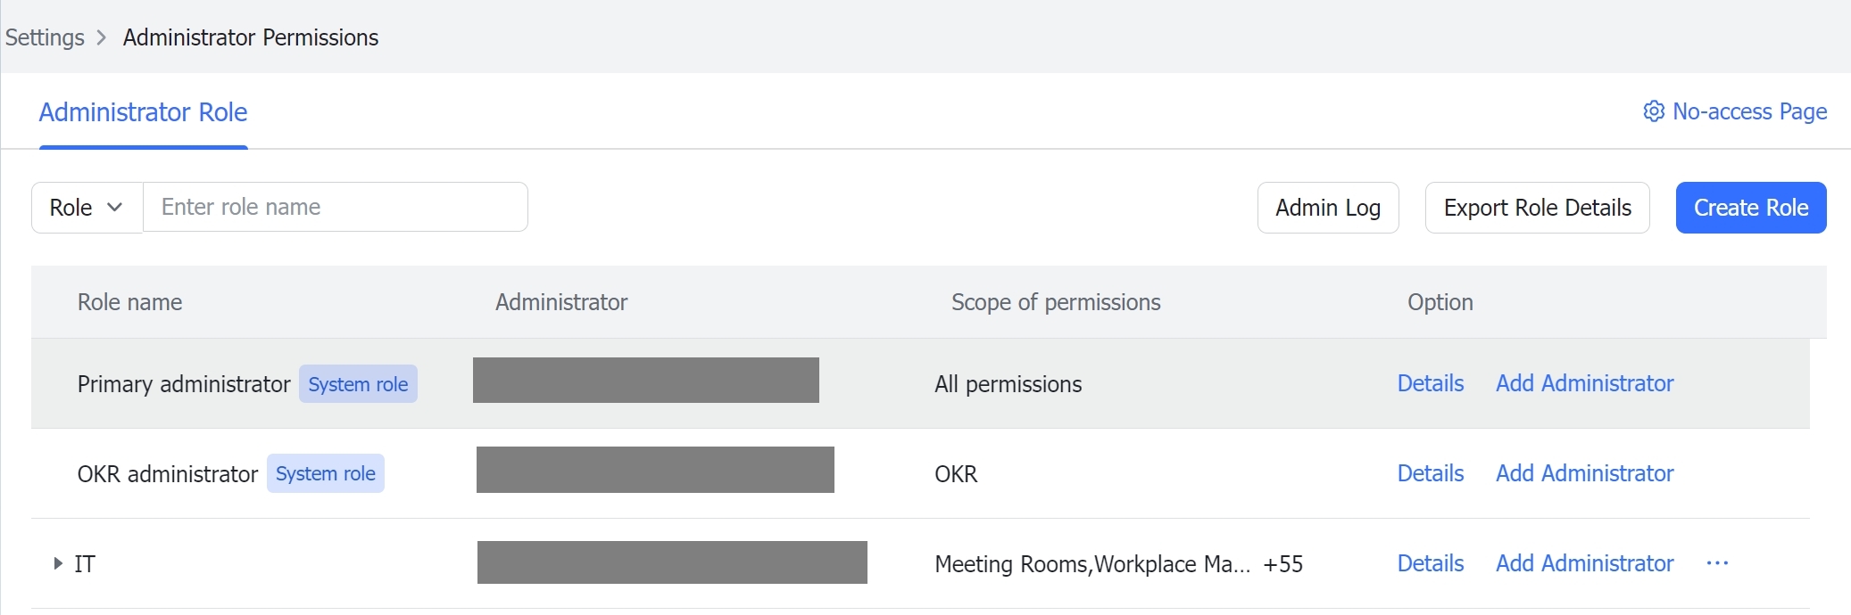
Task: Switch to the Administrator Role tab
Action: [143, 112]
